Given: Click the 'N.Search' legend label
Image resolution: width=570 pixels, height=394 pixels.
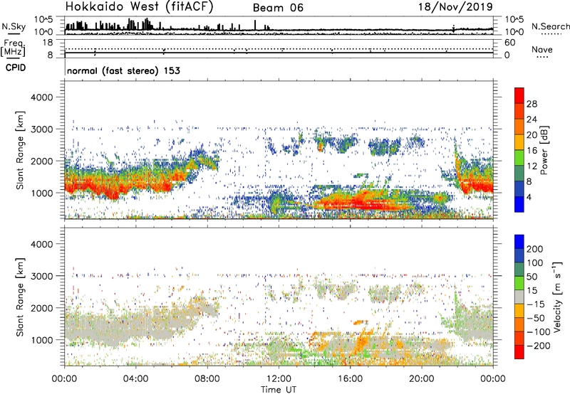Looking at the screenshot, I should tap(551, 26).
